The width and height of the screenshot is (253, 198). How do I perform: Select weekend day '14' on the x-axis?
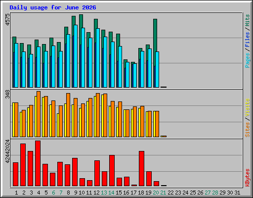(x=111, y=193)
